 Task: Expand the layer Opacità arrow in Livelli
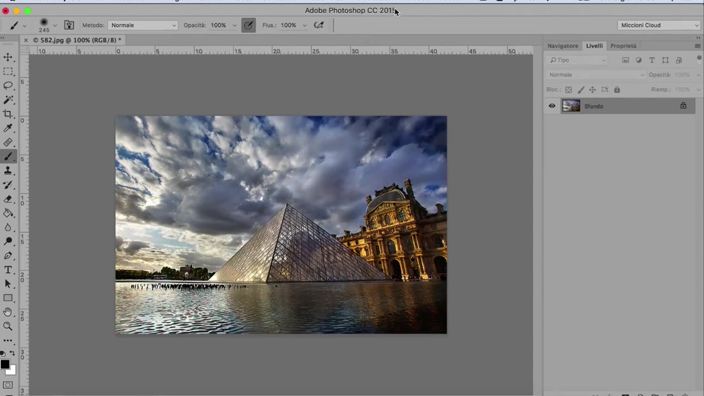698,75
